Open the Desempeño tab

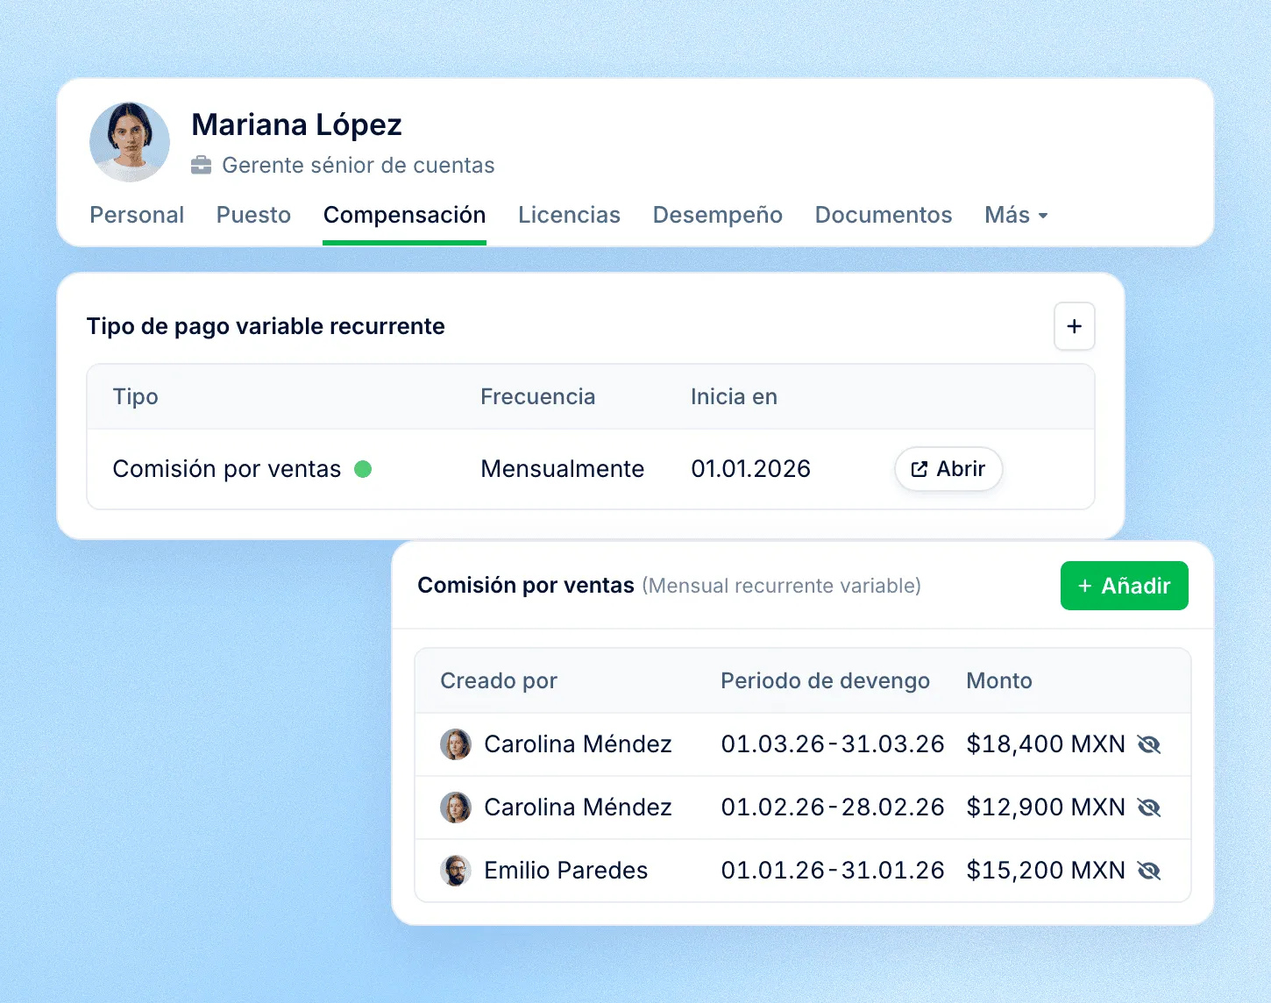point(717,215)
